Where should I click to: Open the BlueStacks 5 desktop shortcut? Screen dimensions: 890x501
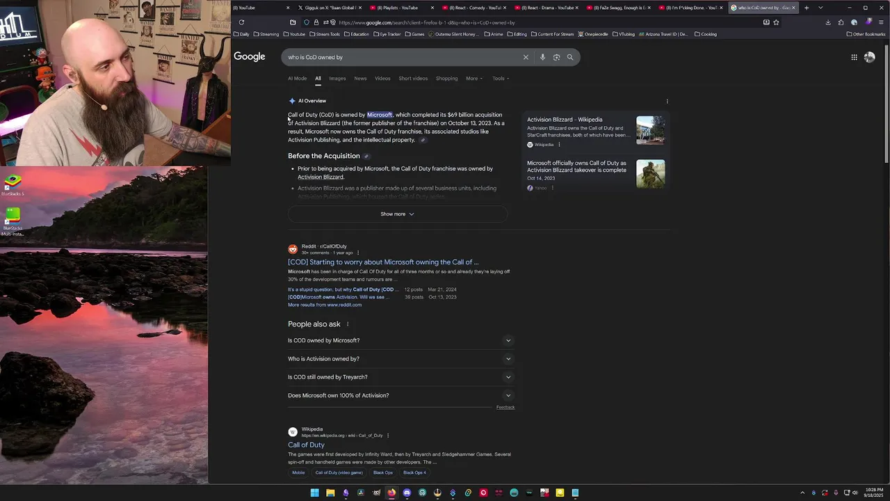pos(13,184)
